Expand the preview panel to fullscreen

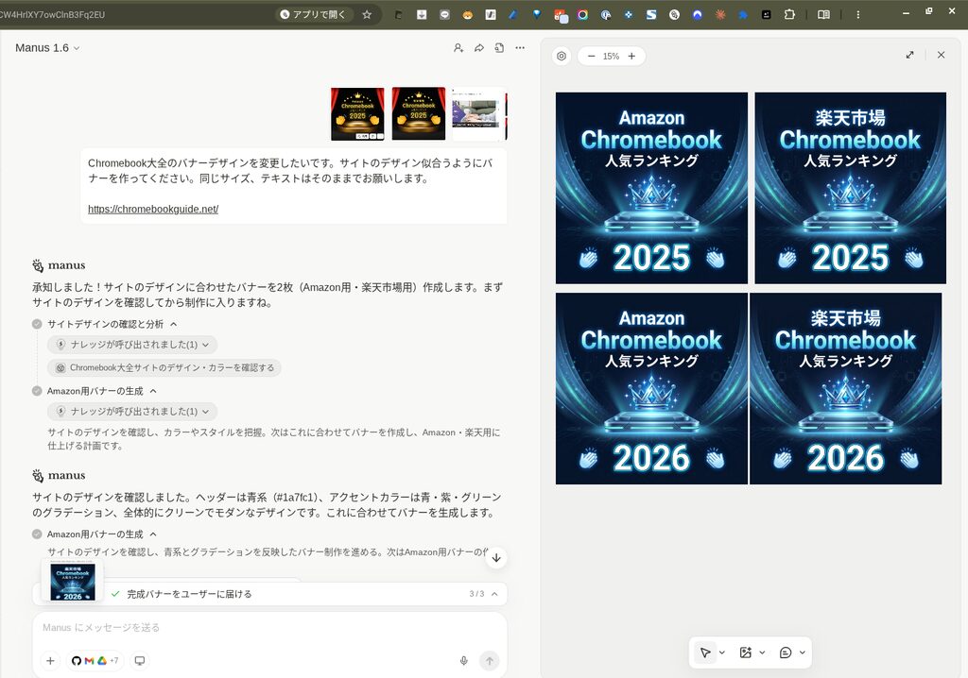tap(909, 55)
